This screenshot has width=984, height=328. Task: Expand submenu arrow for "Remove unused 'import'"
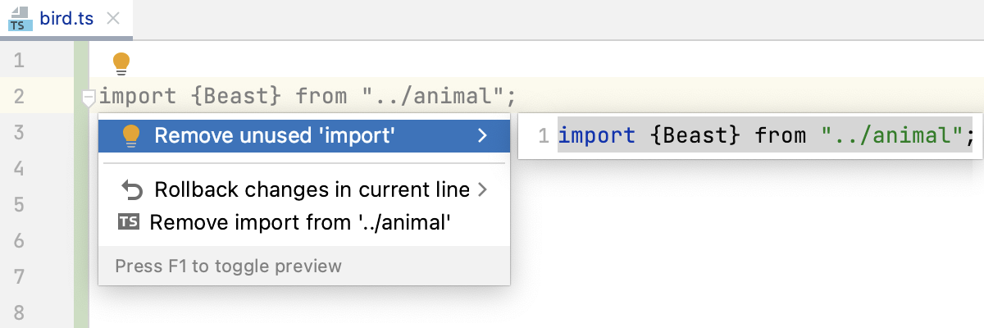pyautogui.click(x=483, y=136)
